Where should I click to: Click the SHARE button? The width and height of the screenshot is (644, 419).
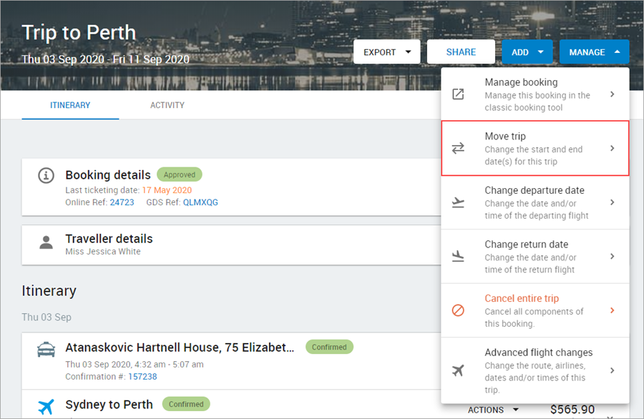(461, 52)
